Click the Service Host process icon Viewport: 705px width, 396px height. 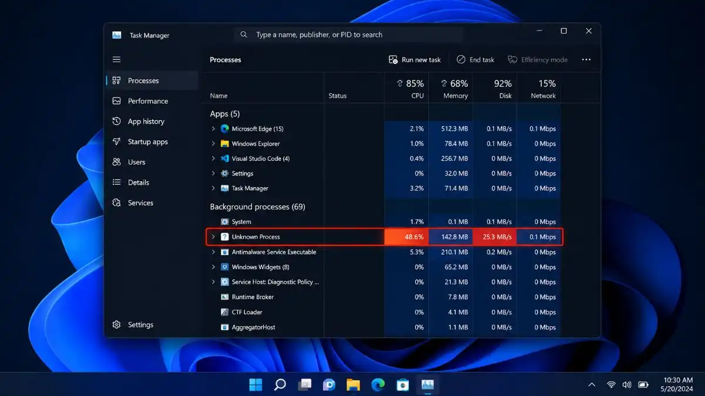click(224, 282)
